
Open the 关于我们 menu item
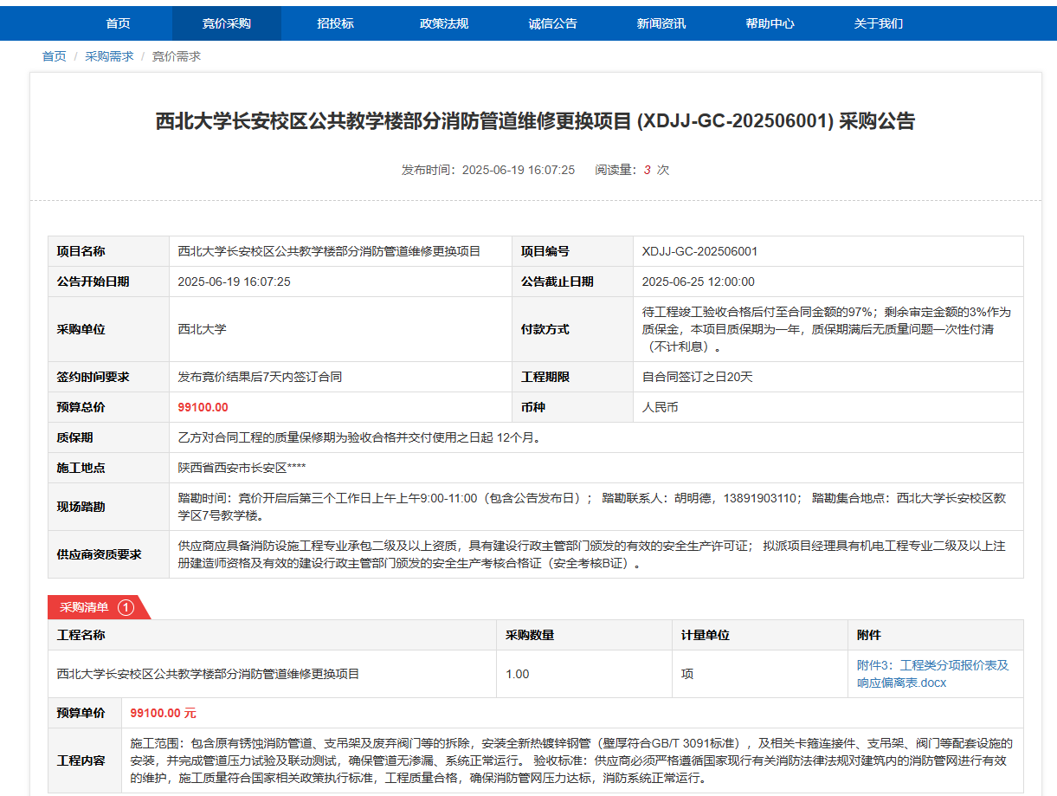(x=878, y=23)
